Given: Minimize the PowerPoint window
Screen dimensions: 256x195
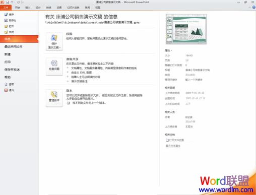Looking at the screenshot, I should click(238, 2).
